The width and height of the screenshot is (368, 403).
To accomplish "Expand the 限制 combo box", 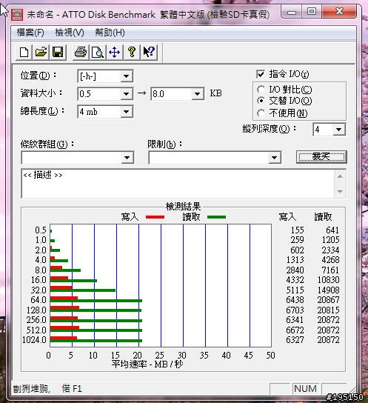I will 274,158.
